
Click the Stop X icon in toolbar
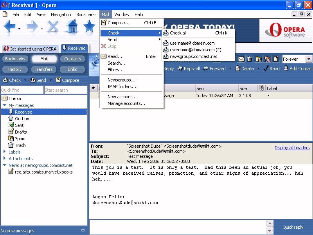click(53, 26)
